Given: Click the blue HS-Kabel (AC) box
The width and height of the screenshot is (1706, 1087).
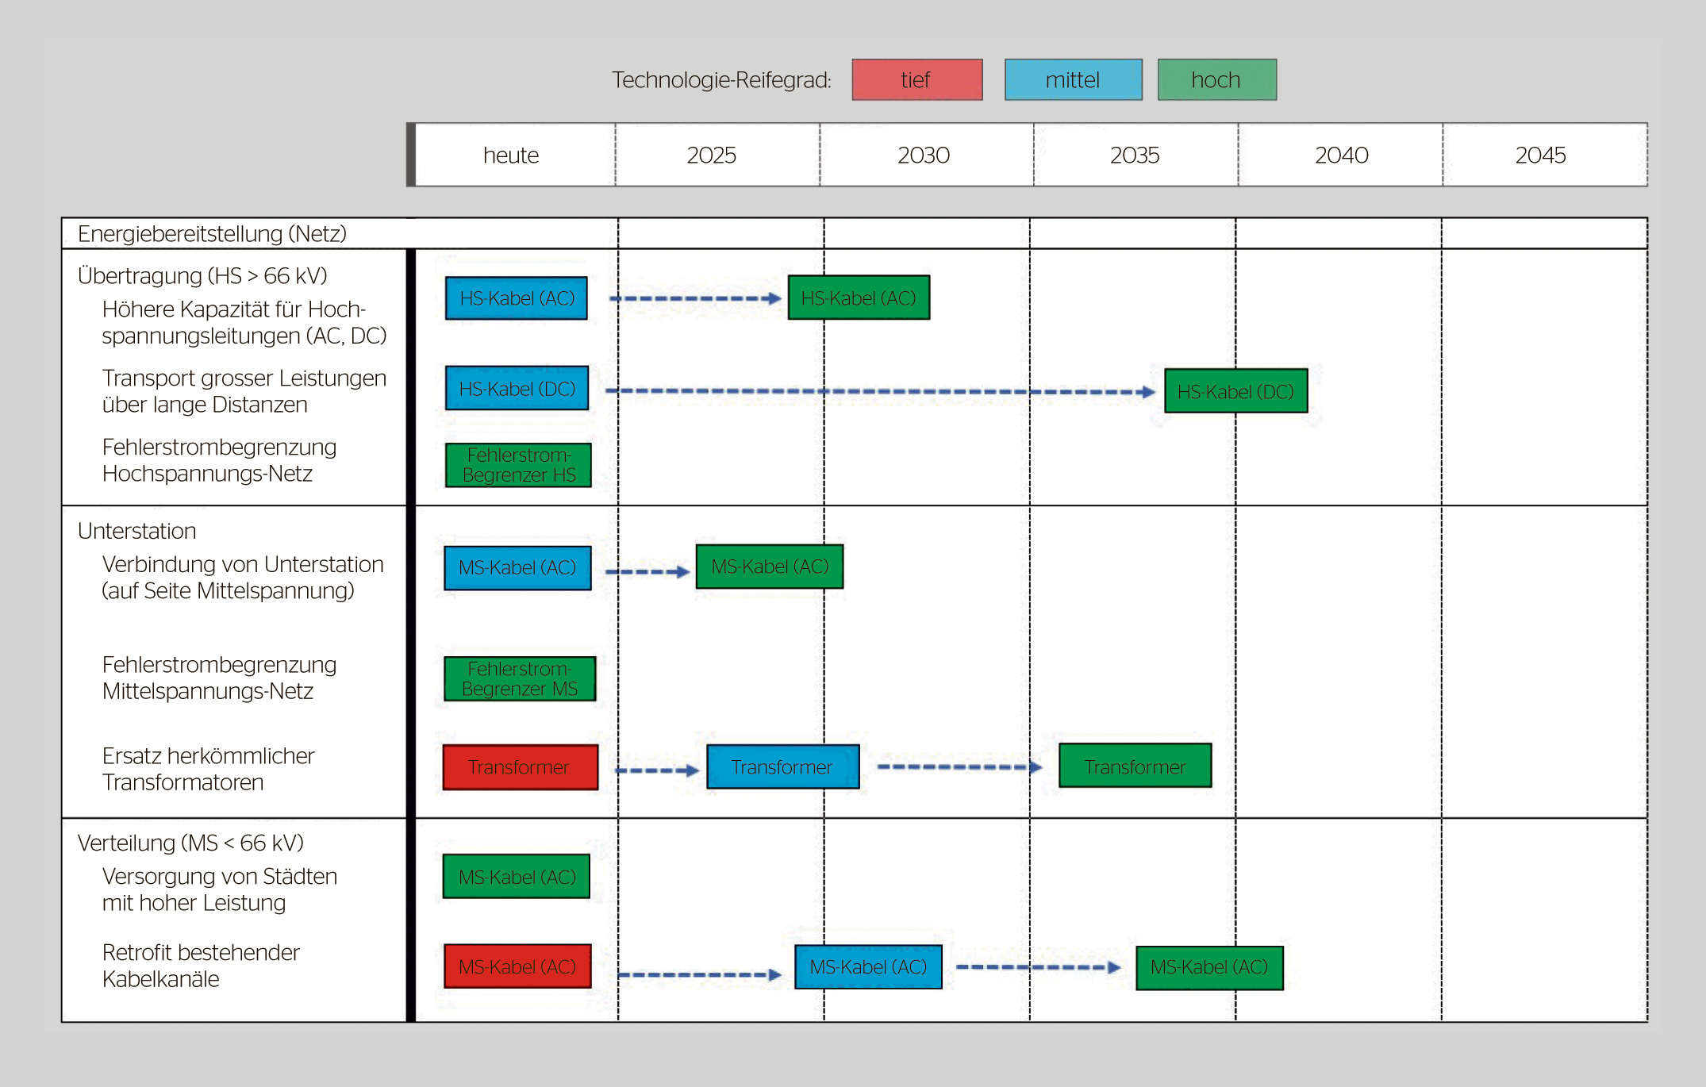Looking at the screenshot, I should click(x=516, y=298).
